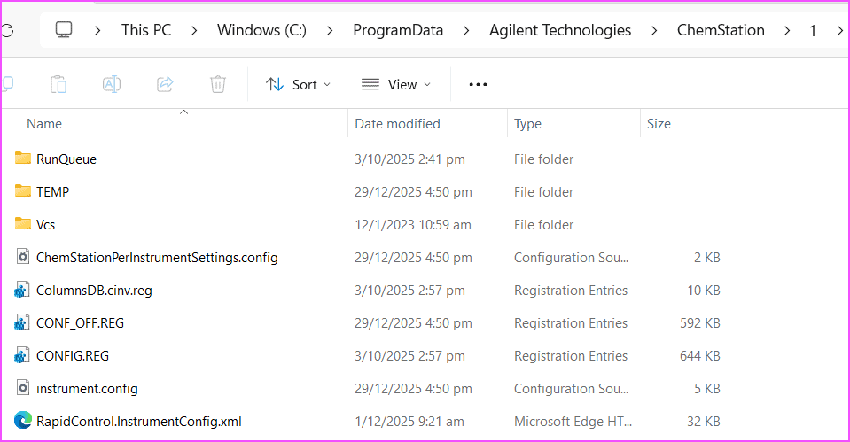
Task: Click 32 KB size of RapidControl file
Action: tap(704, 422)
